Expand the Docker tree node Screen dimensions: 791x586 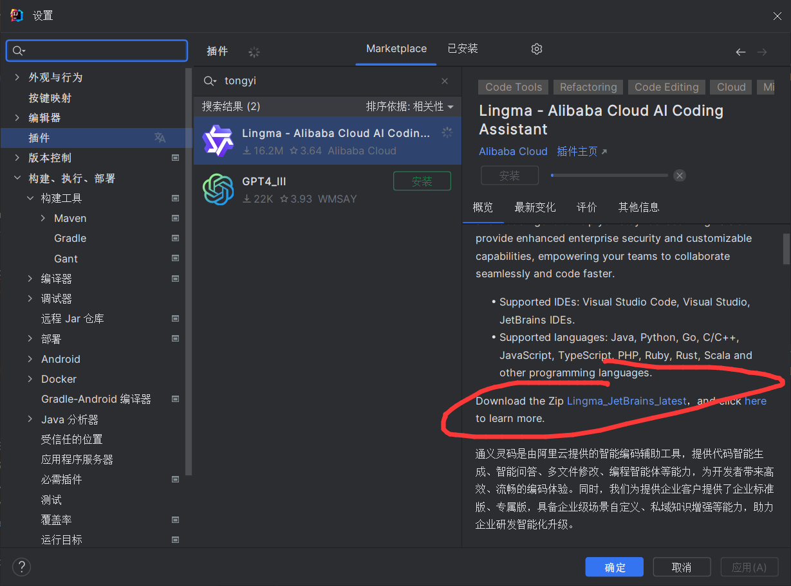30,379
